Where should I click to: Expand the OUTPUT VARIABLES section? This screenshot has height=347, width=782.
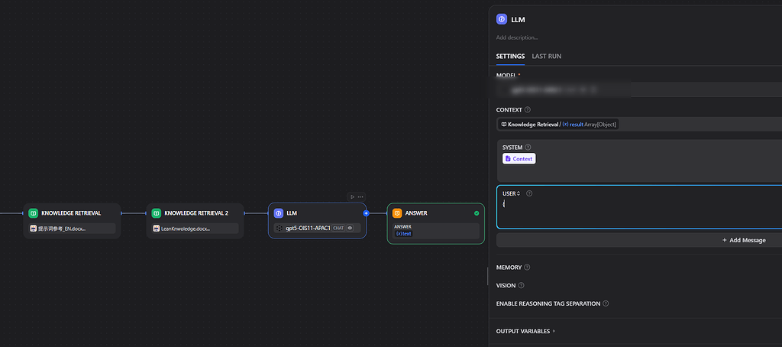tap(525, 331)
